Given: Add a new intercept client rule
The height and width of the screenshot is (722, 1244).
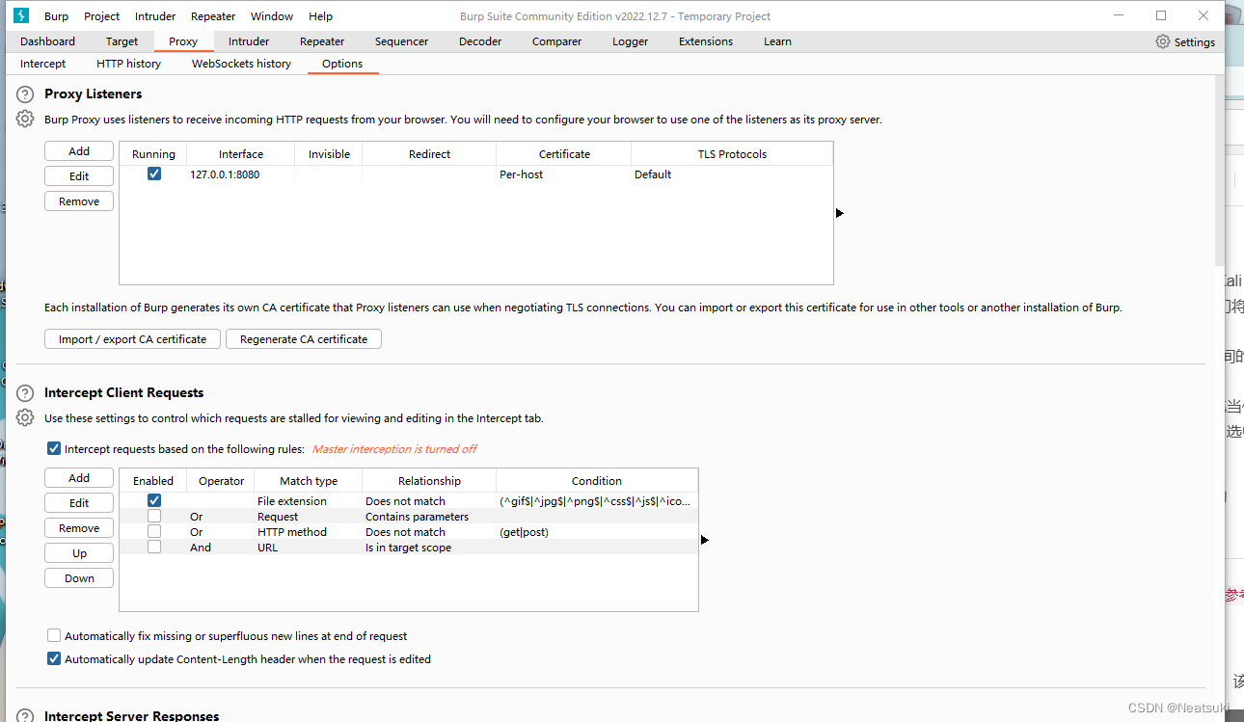Looking at the screenshot, I should click(x=79, y=478).
